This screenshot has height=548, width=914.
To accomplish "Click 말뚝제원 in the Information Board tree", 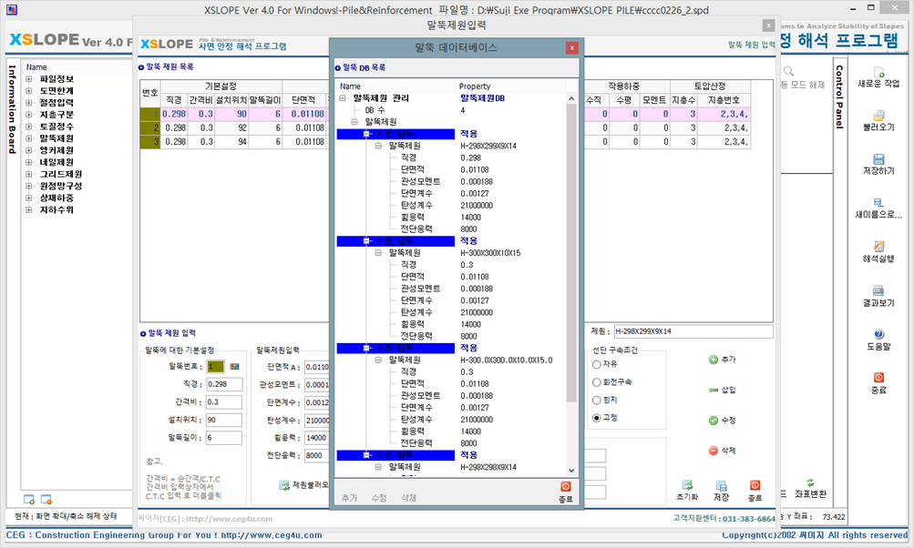I will [x=56, y=138].
